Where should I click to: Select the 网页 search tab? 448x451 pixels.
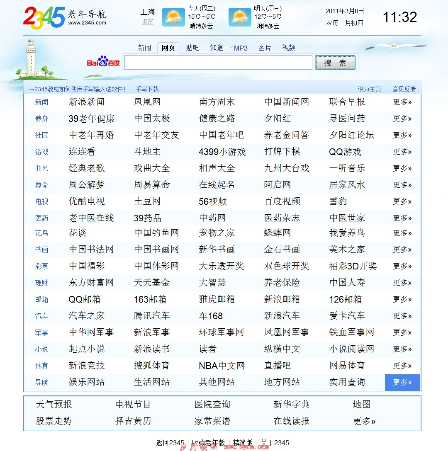click(x=168, y=48)
